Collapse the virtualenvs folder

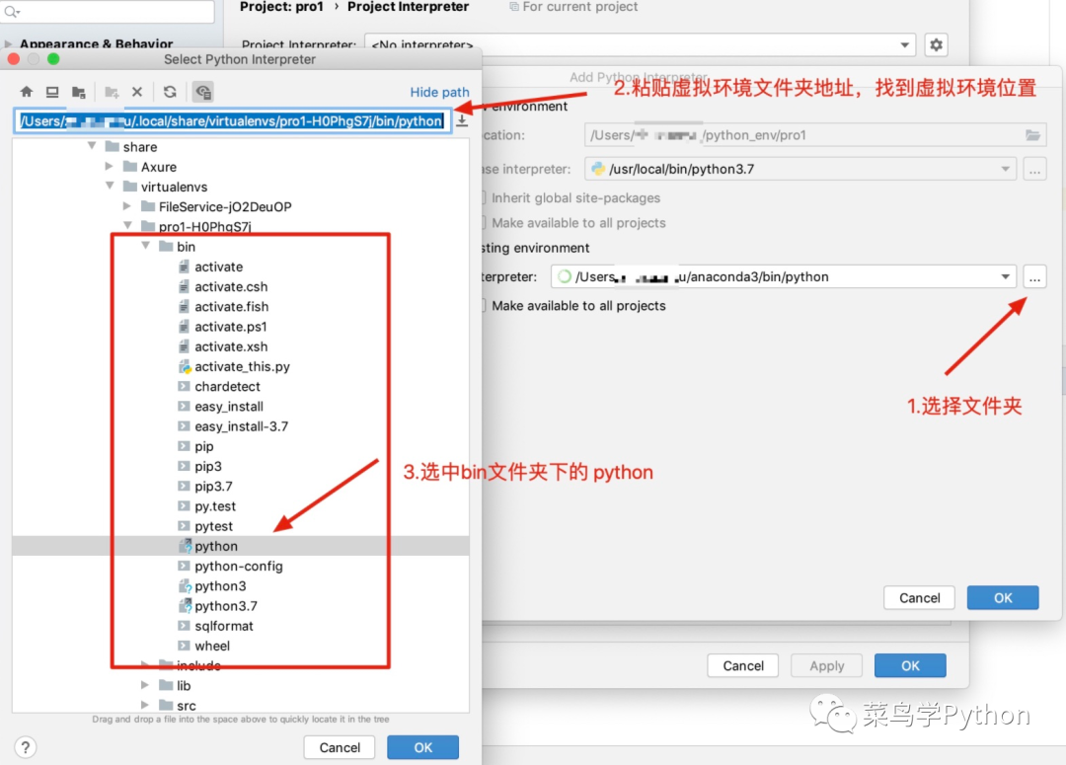[110, 186]
